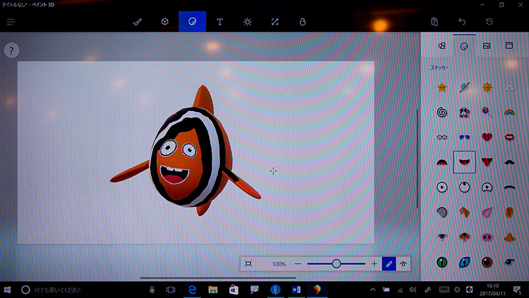Choose the star sticker
Screen dimensions: 529x298
tap(442, 87)
